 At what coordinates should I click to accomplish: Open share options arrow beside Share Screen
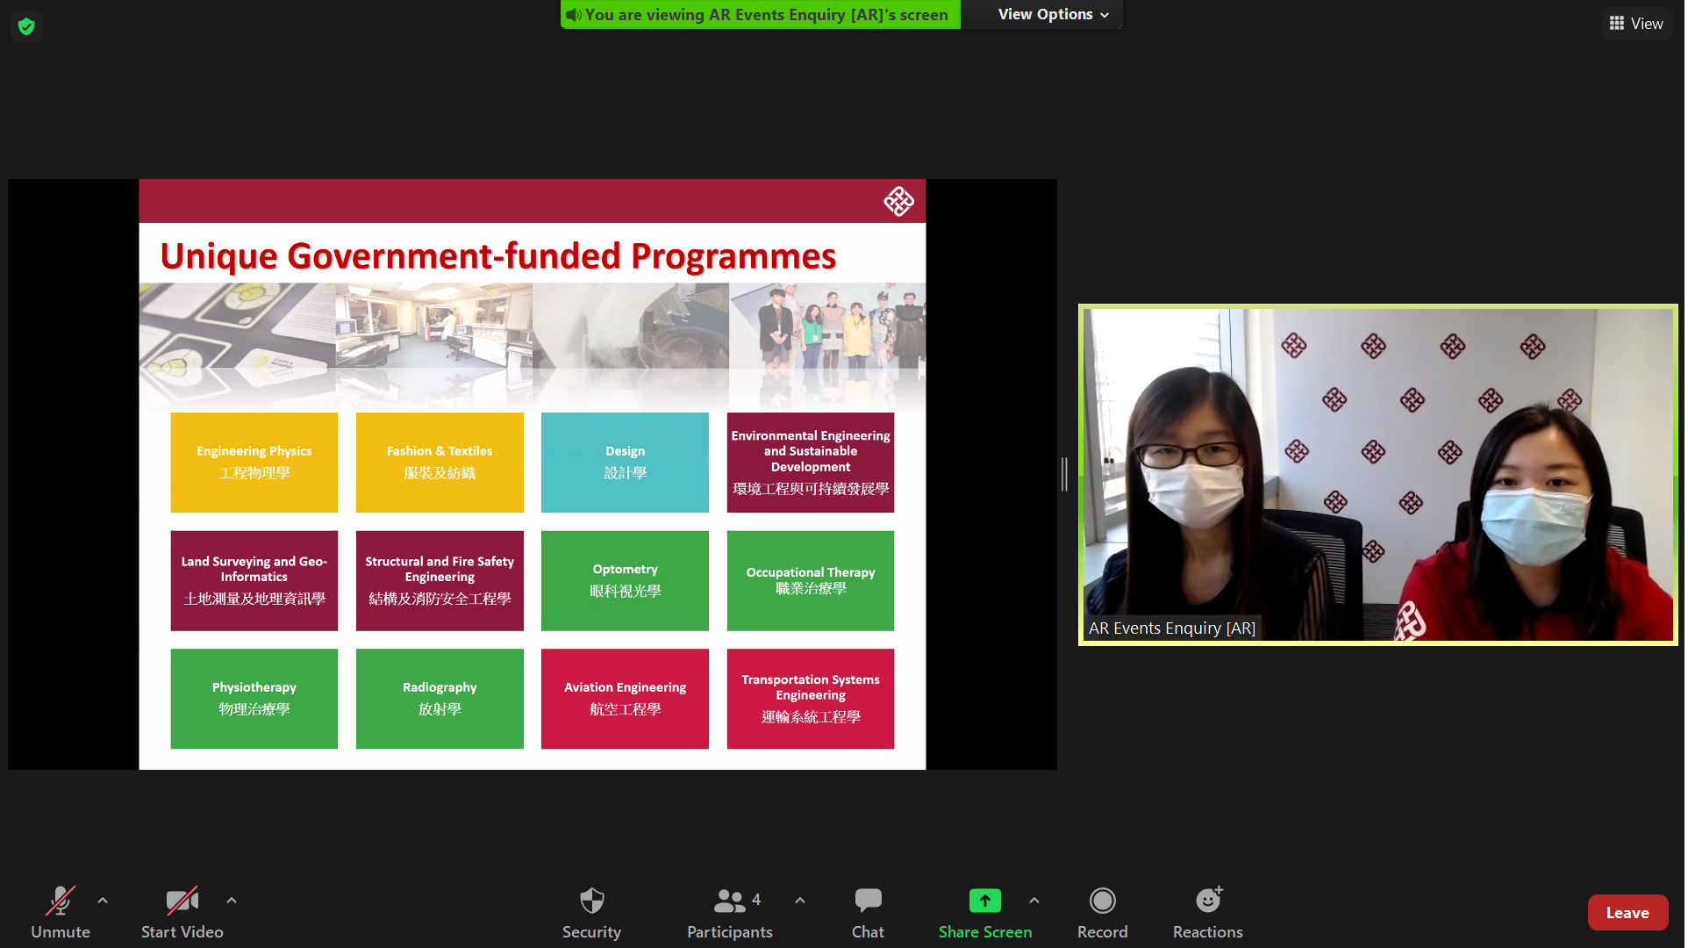[1035, 901]
